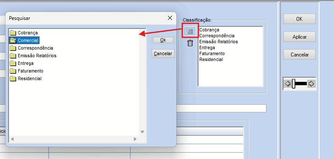Image resolution: width=334 pixels, height=159 pixels.
Task: Click Pesquisar list scroll-down arrow
Action: click(x=142, y=132)
